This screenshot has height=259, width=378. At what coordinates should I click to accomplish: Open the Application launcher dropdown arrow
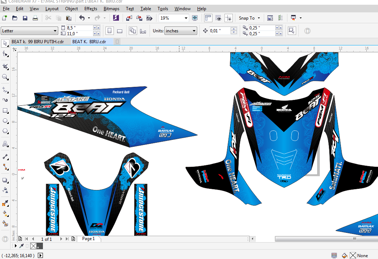(301, 18)
